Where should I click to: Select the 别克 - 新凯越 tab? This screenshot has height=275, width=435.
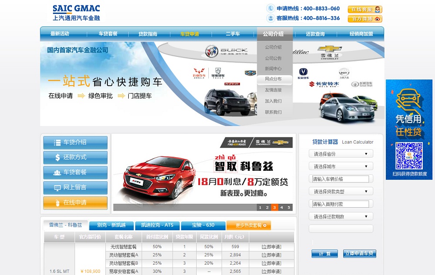(111, 225)
